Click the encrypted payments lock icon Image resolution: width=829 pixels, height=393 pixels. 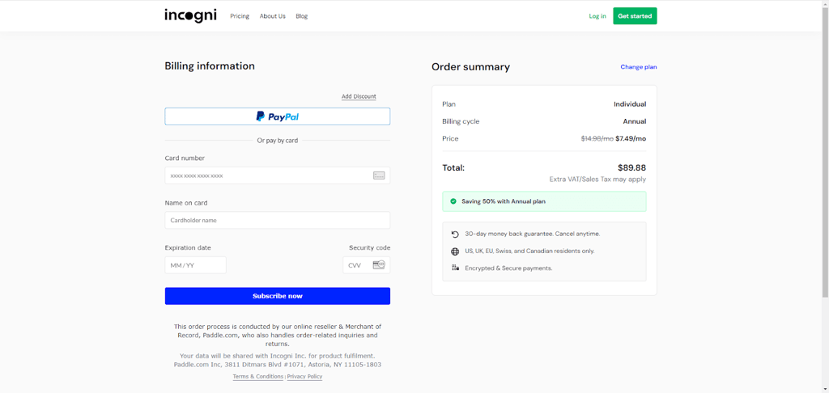(455, 268)
